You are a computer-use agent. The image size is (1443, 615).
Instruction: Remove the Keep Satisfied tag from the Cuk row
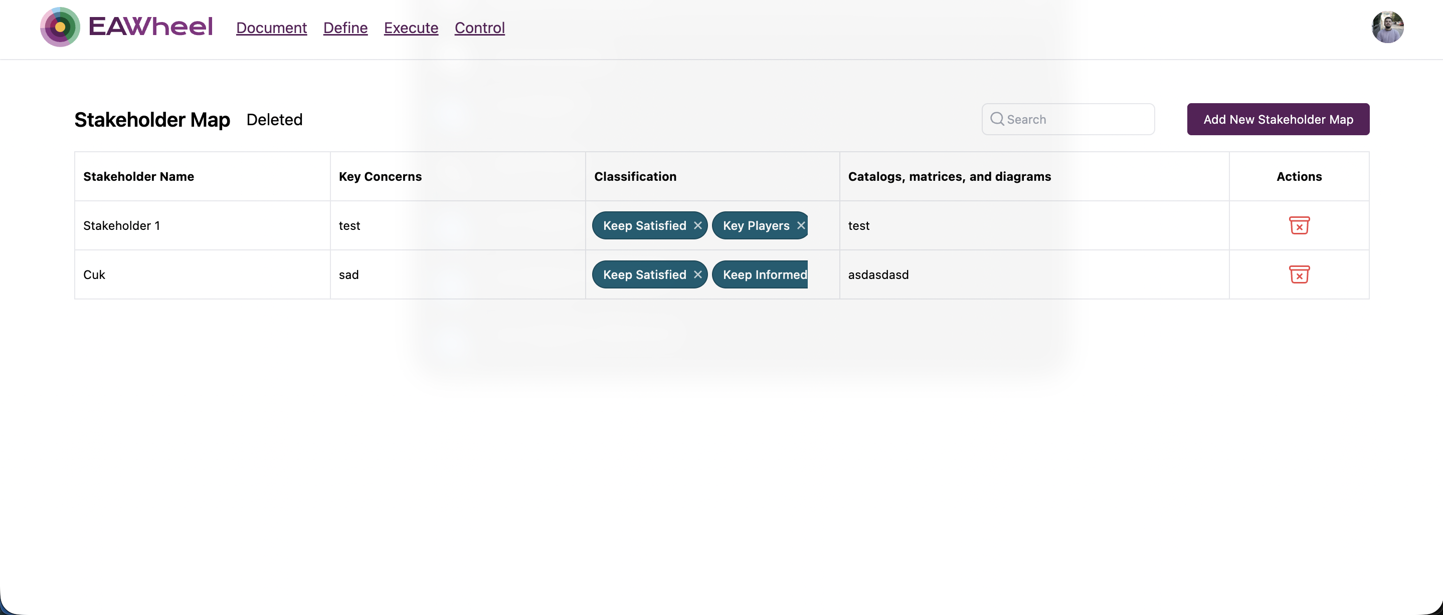point(697,274)
